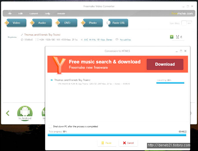Click the freemake.com logo link
Viewport: 198px width, 151px height.
pyautogui.click(x=182, y=13)
